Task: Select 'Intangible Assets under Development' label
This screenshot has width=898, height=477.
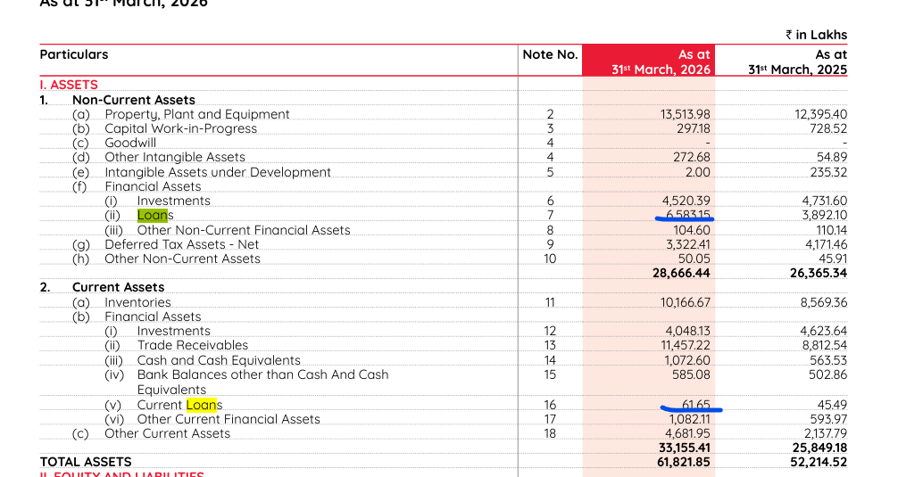Action: [218, 172]
